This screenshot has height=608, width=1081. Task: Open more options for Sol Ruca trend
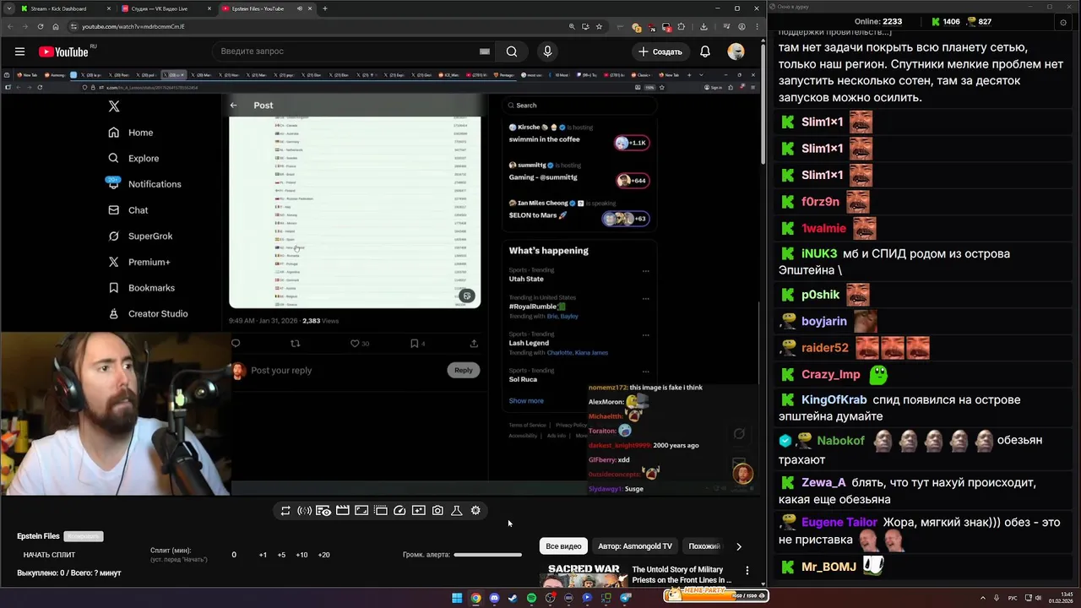(x=646, y=371)
